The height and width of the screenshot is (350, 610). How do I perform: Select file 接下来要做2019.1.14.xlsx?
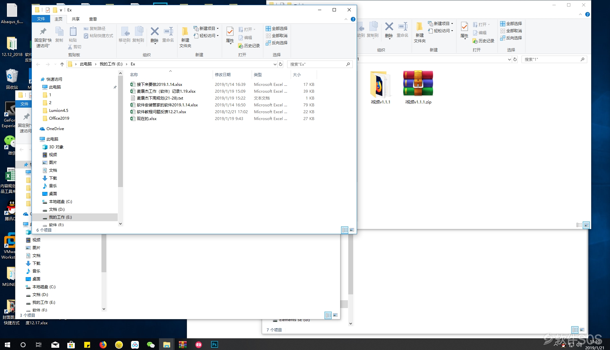tap(159, 85)
